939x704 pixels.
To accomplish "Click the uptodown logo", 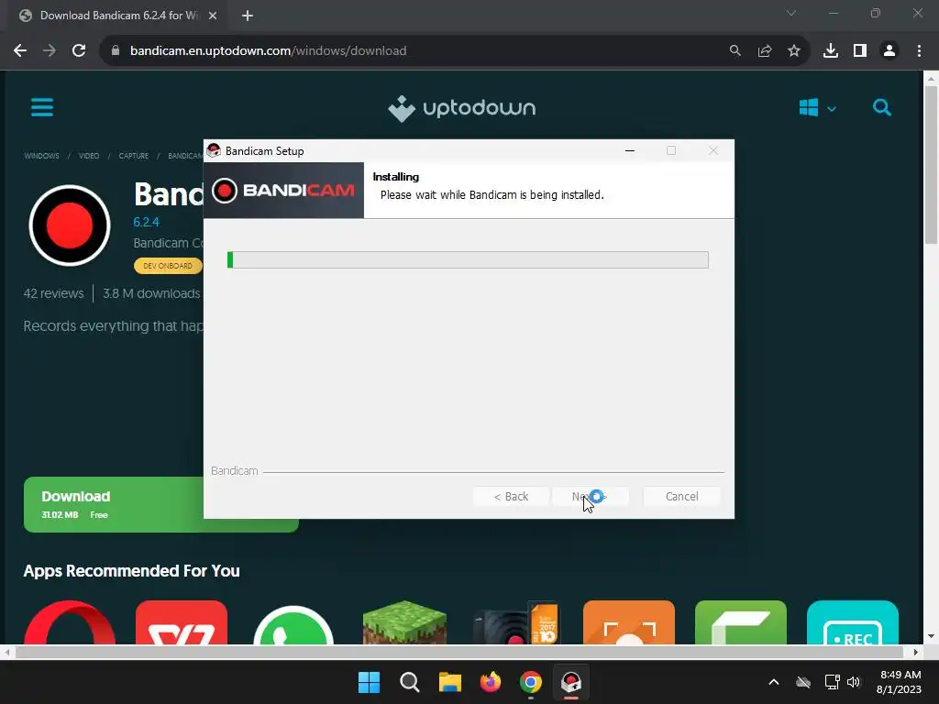I will [462, 108].
